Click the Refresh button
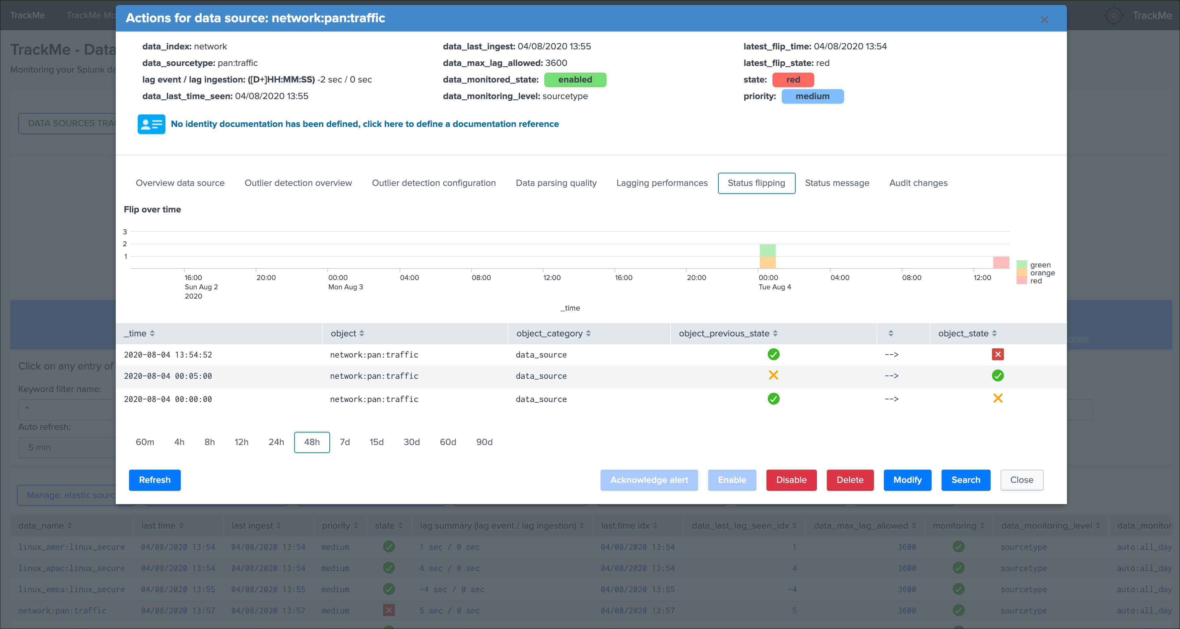 155,480
